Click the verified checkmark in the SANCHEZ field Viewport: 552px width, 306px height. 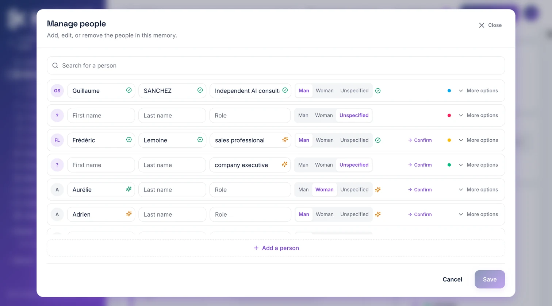pyautogui.click(x=200, y=90)
